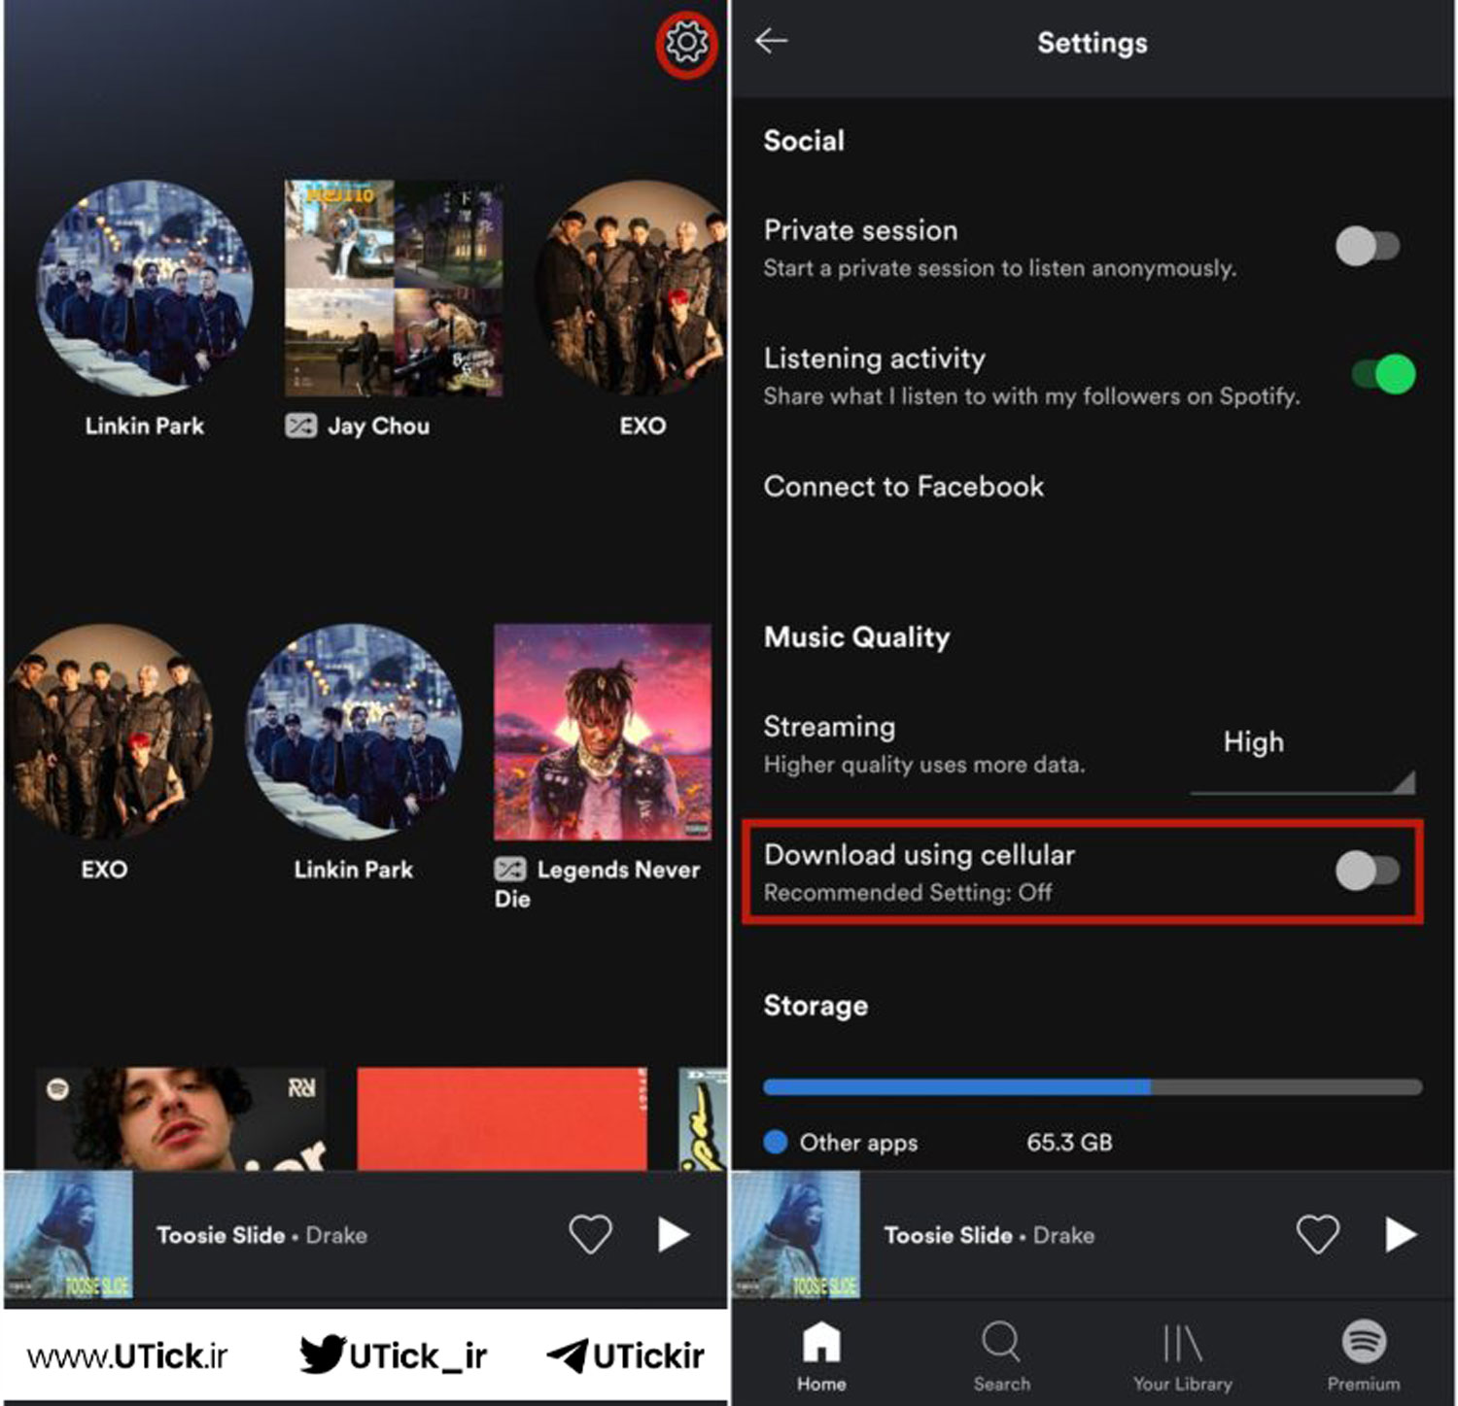Play Toosie Slide in left player bar
Image resolution: width=1458 pixels, height=1406 pixels.
pyautogui.click(x=673, y=1234)
